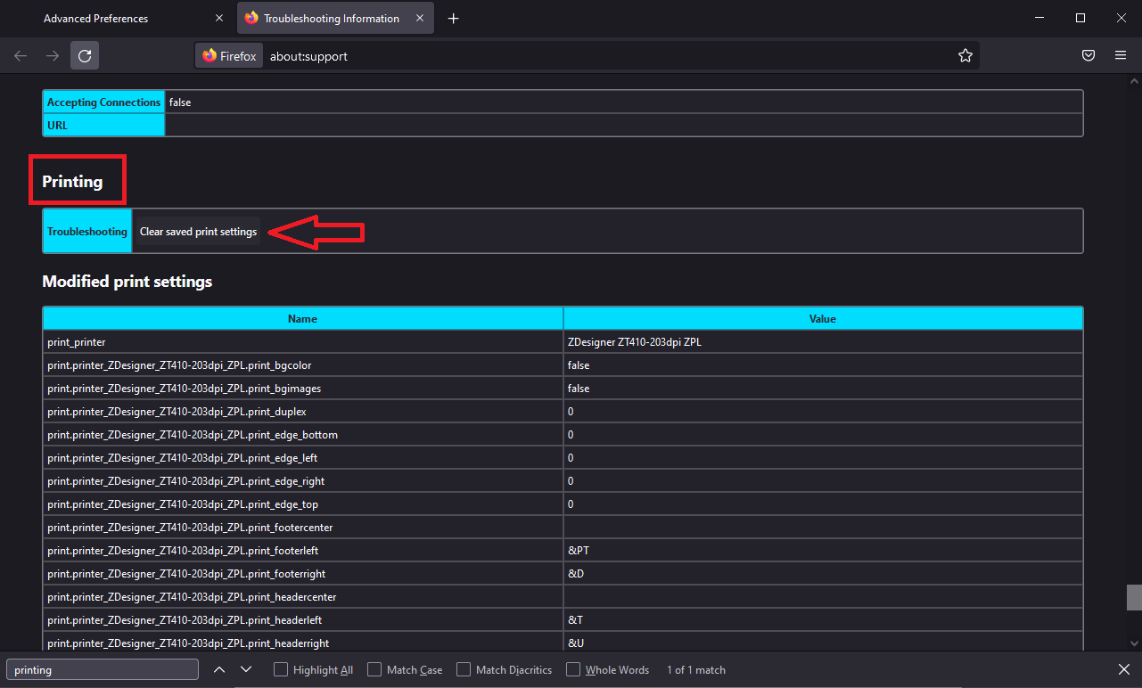The height and width of the screenshot is (688, 1142).
Task: Reload the current page
Action: pos(85,56)
